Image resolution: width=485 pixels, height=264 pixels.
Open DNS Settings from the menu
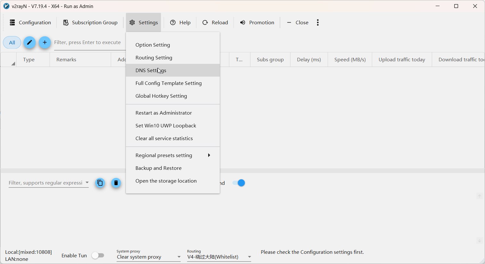click(x=173, y=70)
